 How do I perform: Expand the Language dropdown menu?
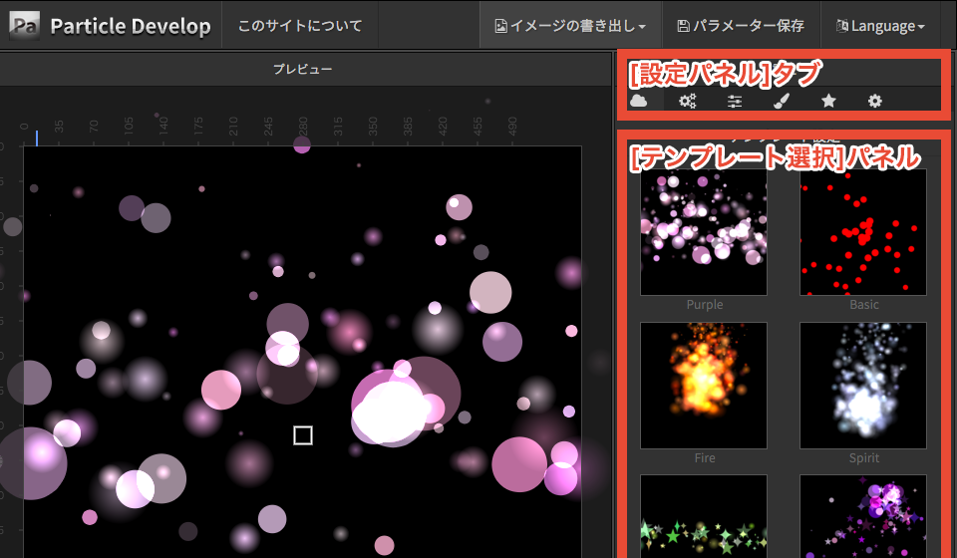click(x=879, y=26)
